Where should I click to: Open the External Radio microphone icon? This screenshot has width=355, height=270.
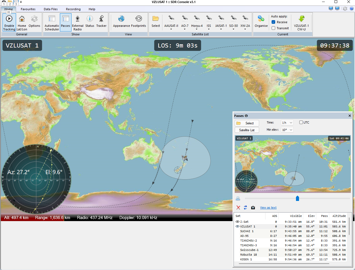coord(78,19)
